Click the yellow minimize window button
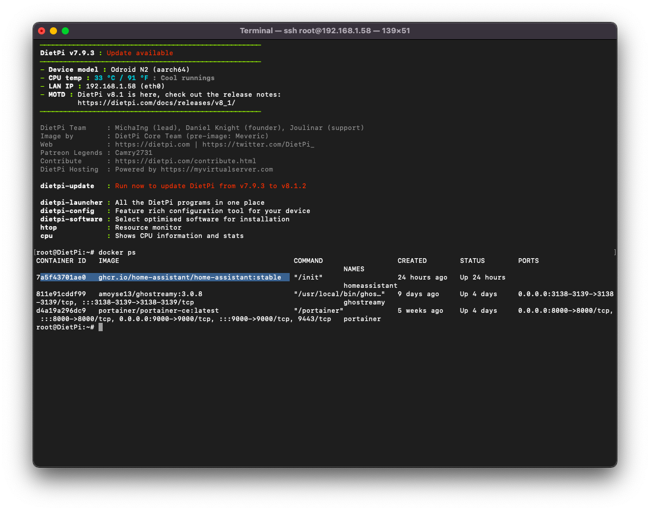 click(x=53, y=31)
